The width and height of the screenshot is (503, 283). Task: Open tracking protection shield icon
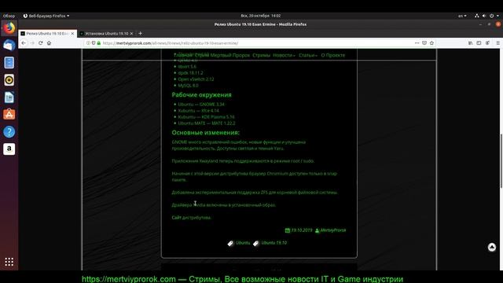[94, 43]
